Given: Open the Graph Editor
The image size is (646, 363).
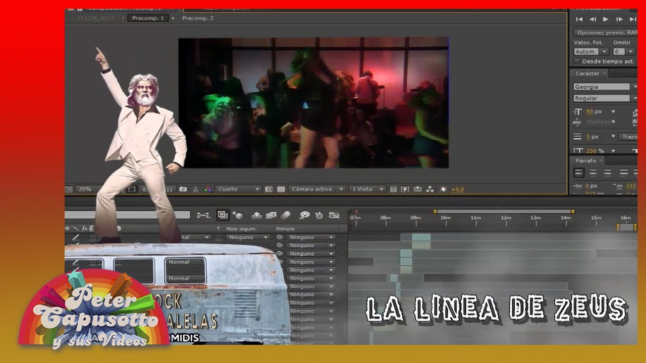Looking at the screenshot, I should click(x=334, y=215).
